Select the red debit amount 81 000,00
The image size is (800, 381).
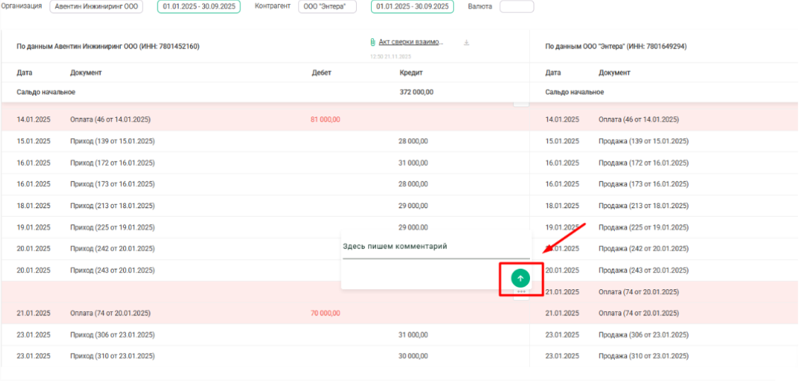(x=325, y=120)
